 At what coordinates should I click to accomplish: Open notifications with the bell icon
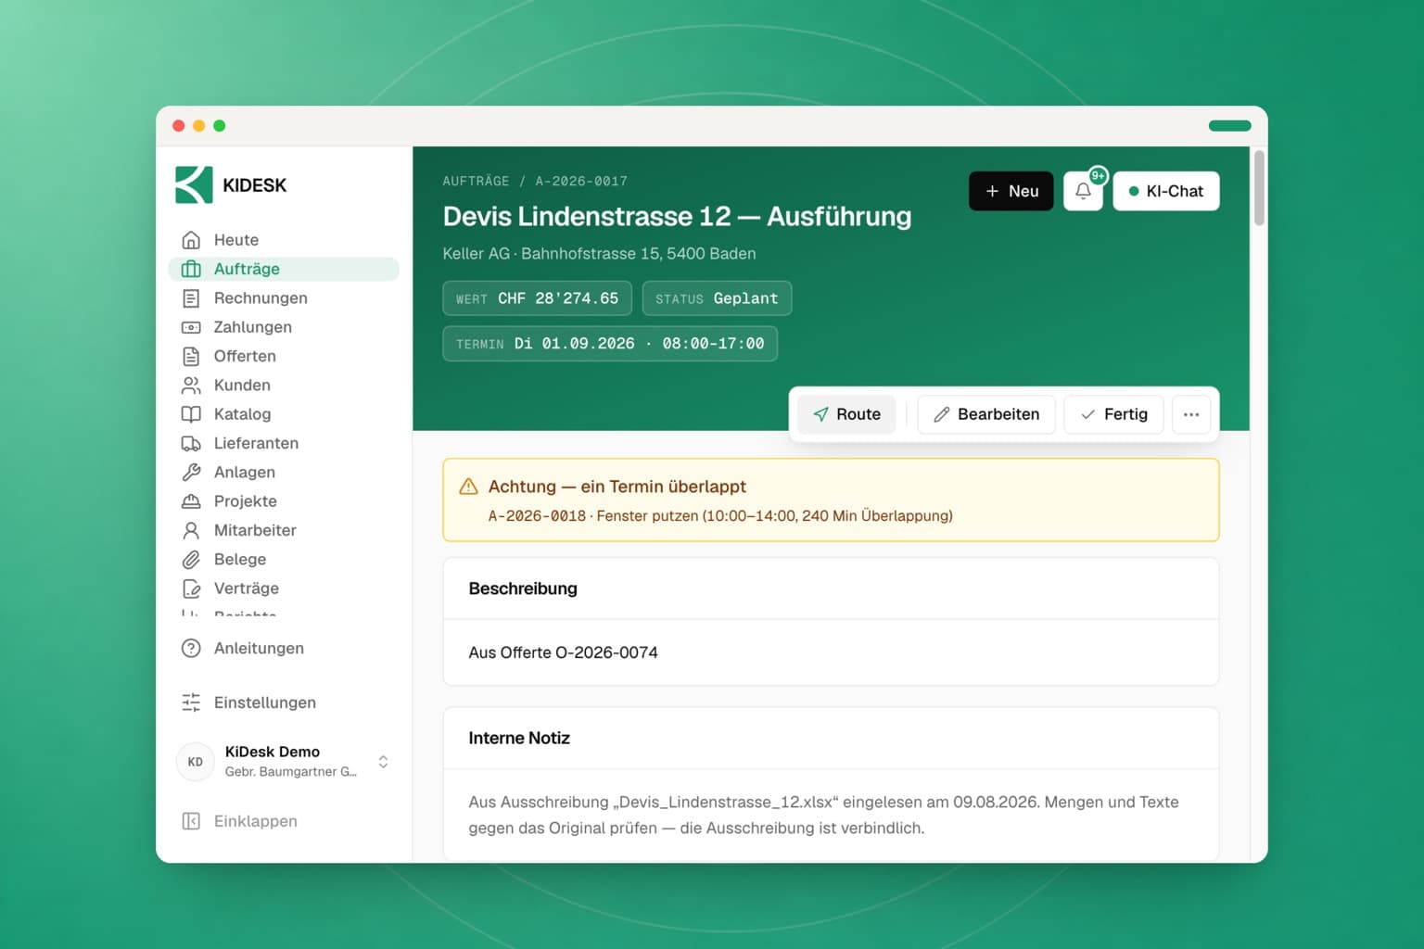[x=1083, y=191]
